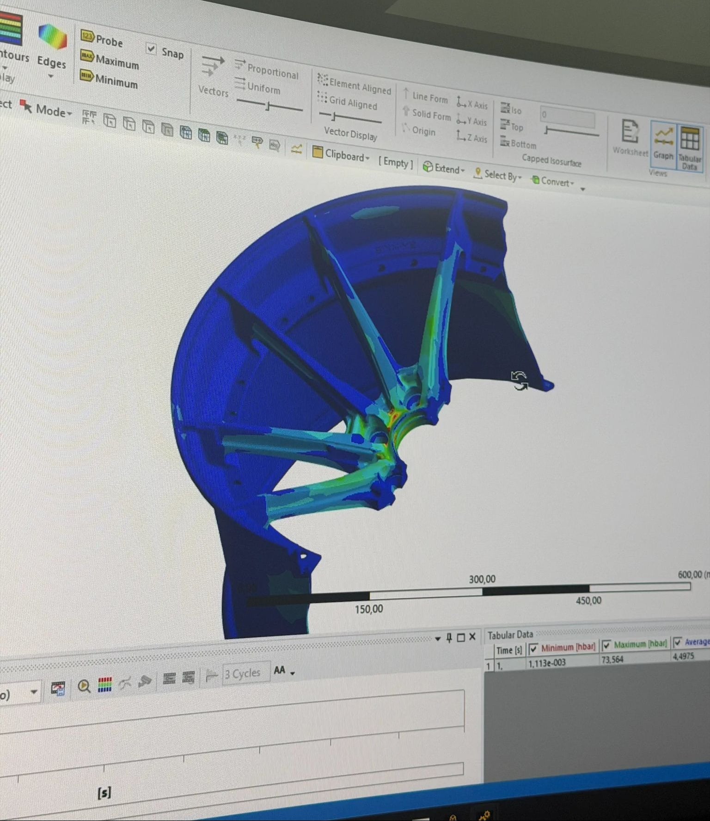Toggle the Minimum [hbar] column checkbox
Screen dimensions: 710x821
pyautogui.click(x=533, y=649)
